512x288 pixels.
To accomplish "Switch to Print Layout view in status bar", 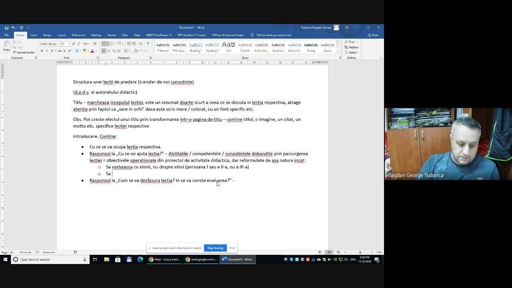I will (x=329, y=252).
